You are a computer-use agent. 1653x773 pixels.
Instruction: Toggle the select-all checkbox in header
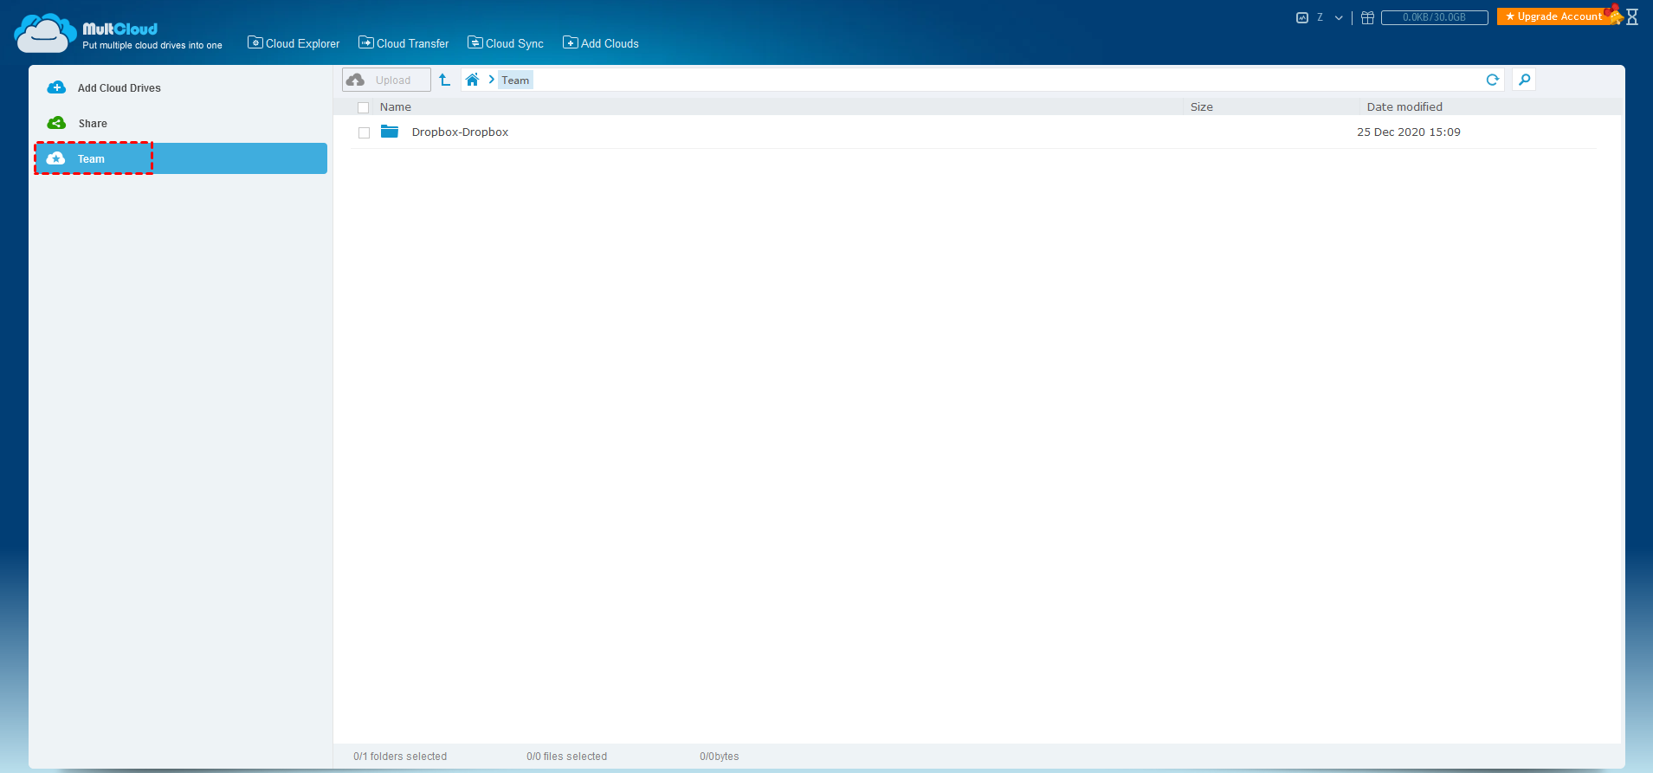364,108
